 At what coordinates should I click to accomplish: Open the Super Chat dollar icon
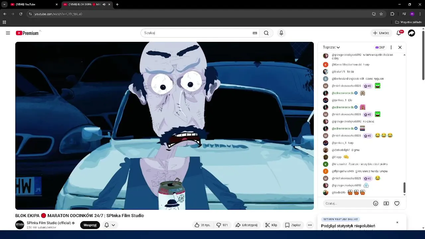coord(386,203)
